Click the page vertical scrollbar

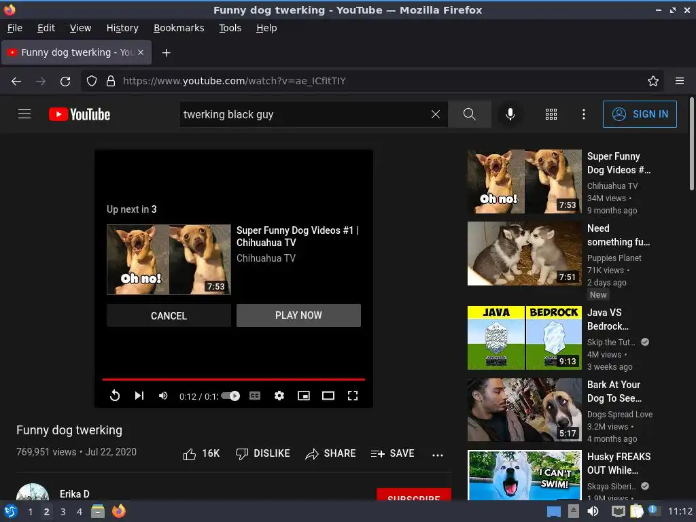691,144
